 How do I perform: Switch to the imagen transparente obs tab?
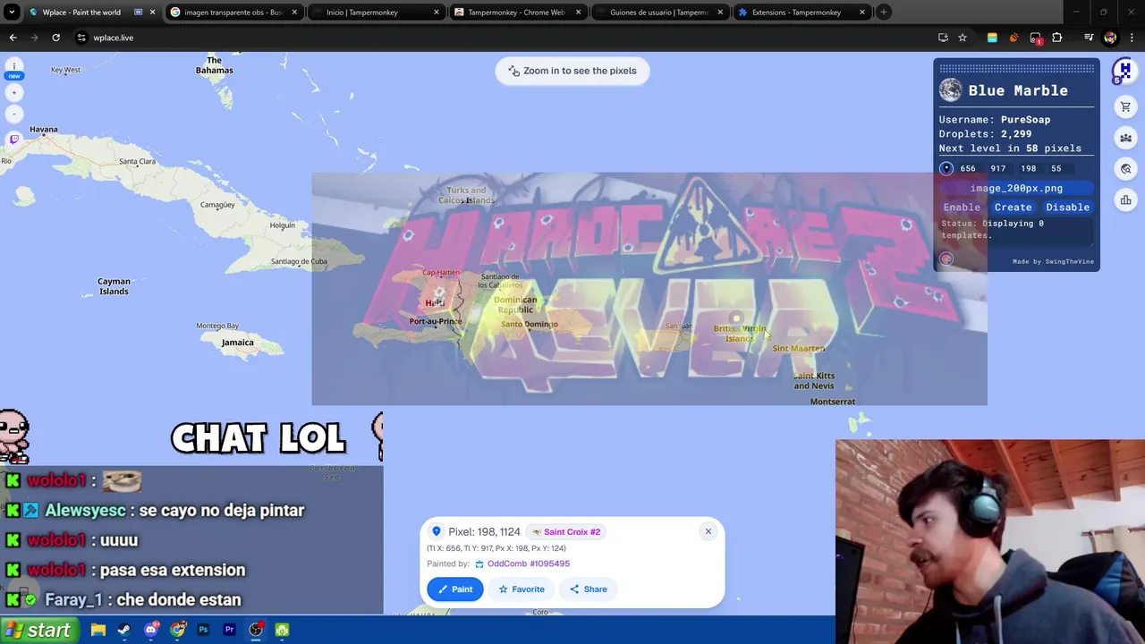click(233, 13)
